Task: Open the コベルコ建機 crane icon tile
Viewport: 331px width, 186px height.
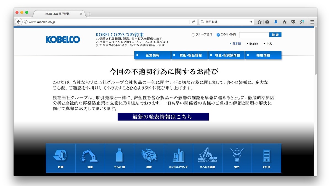Action: [x=208, y=158]
